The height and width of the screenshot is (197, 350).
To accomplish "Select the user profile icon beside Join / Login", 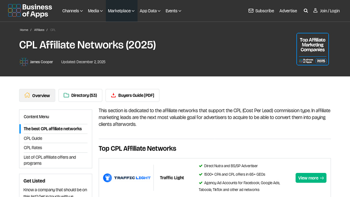I will [x=315, y=11].
